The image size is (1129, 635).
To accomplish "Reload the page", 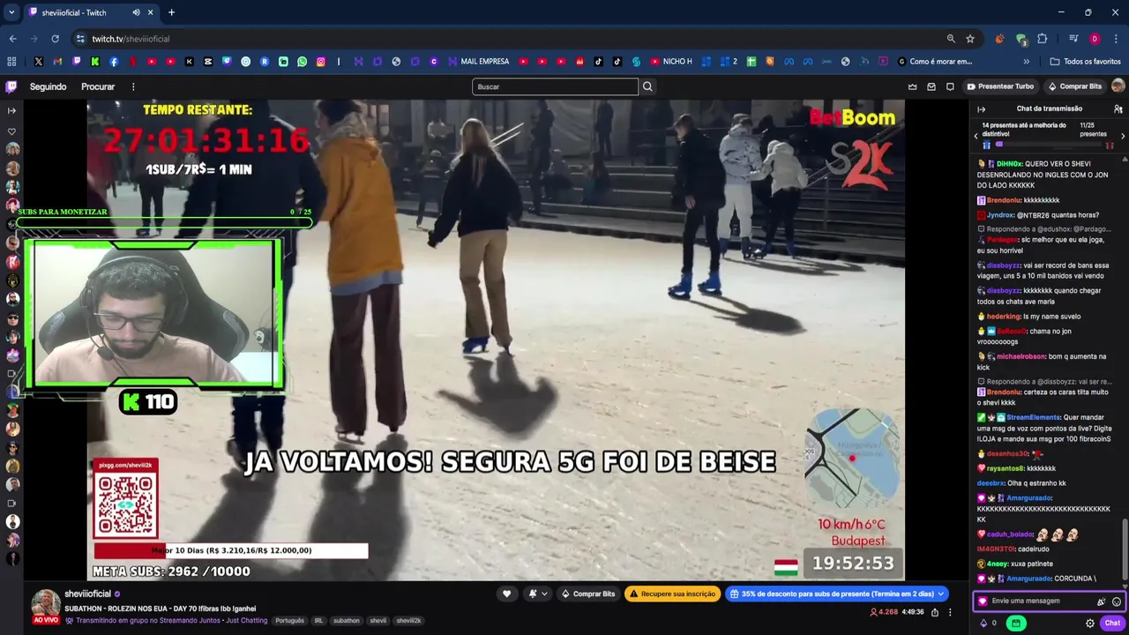I will [x=55, y=39].
